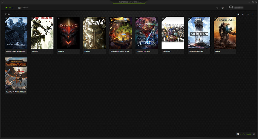This screenshot has width=258, height=139.
Task: Switch to the ドライバー (Drivers) tab
Action: (x=23, y=8)
